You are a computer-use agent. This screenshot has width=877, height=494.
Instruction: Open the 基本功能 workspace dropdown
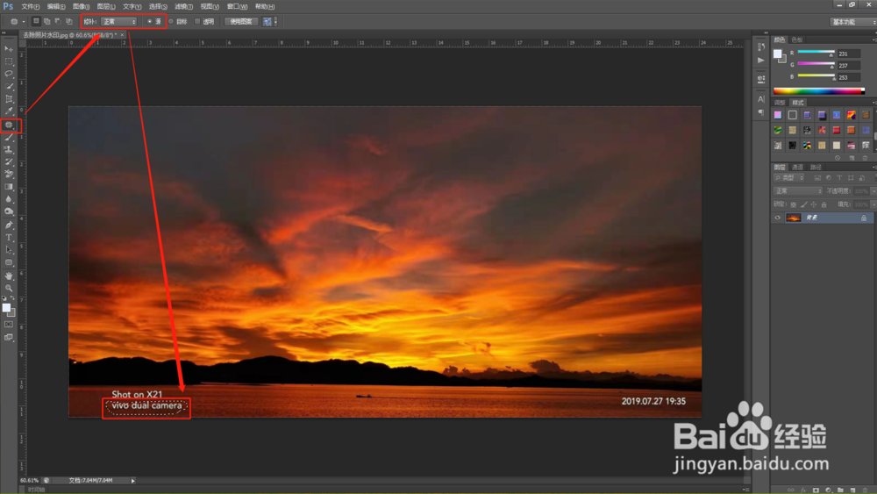[852, 22]
